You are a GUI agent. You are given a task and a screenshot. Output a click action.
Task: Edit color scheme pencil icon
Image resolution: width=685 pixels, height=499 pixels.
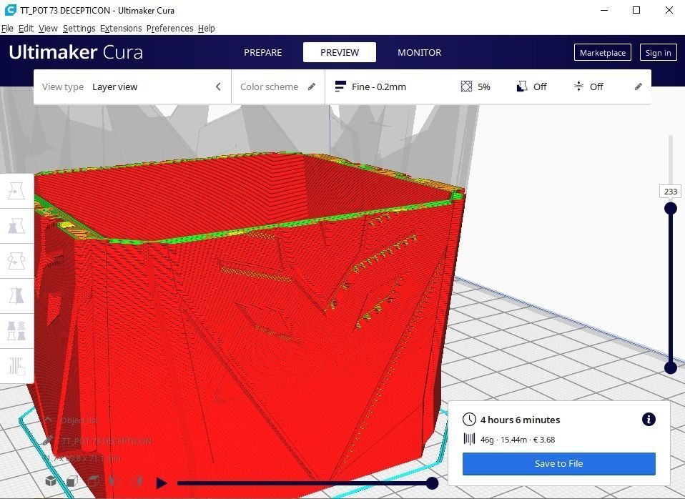coord(312,87)
